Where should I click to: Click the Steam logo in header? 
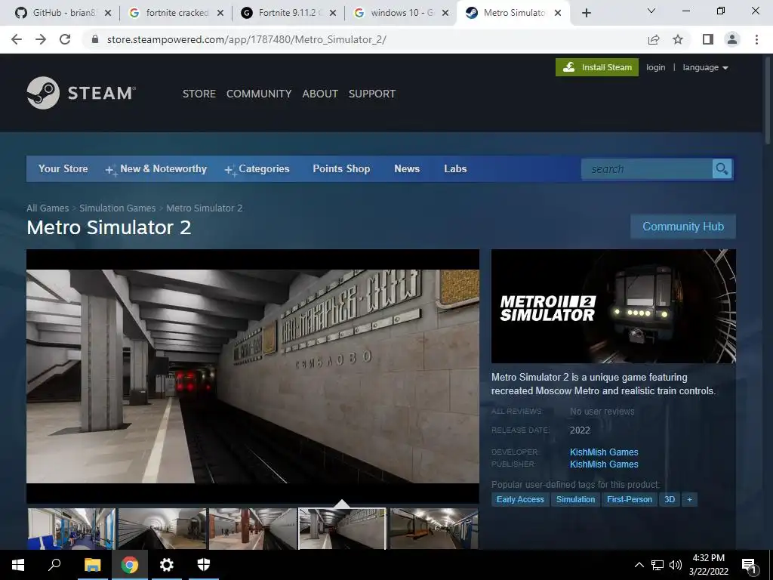click(81, 93)
